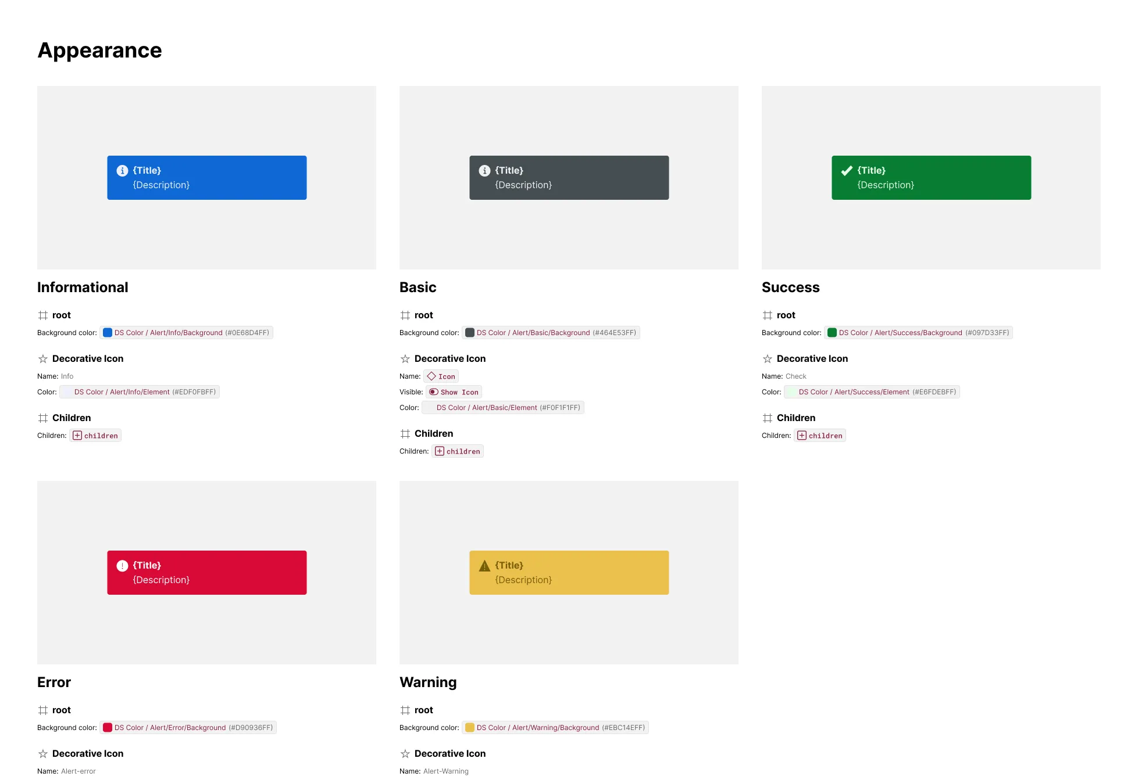This screenshot has width=1138, height=780.
Task: Click the dark gray Alert/Basic/Background color swatch
Action: point(470,333)
